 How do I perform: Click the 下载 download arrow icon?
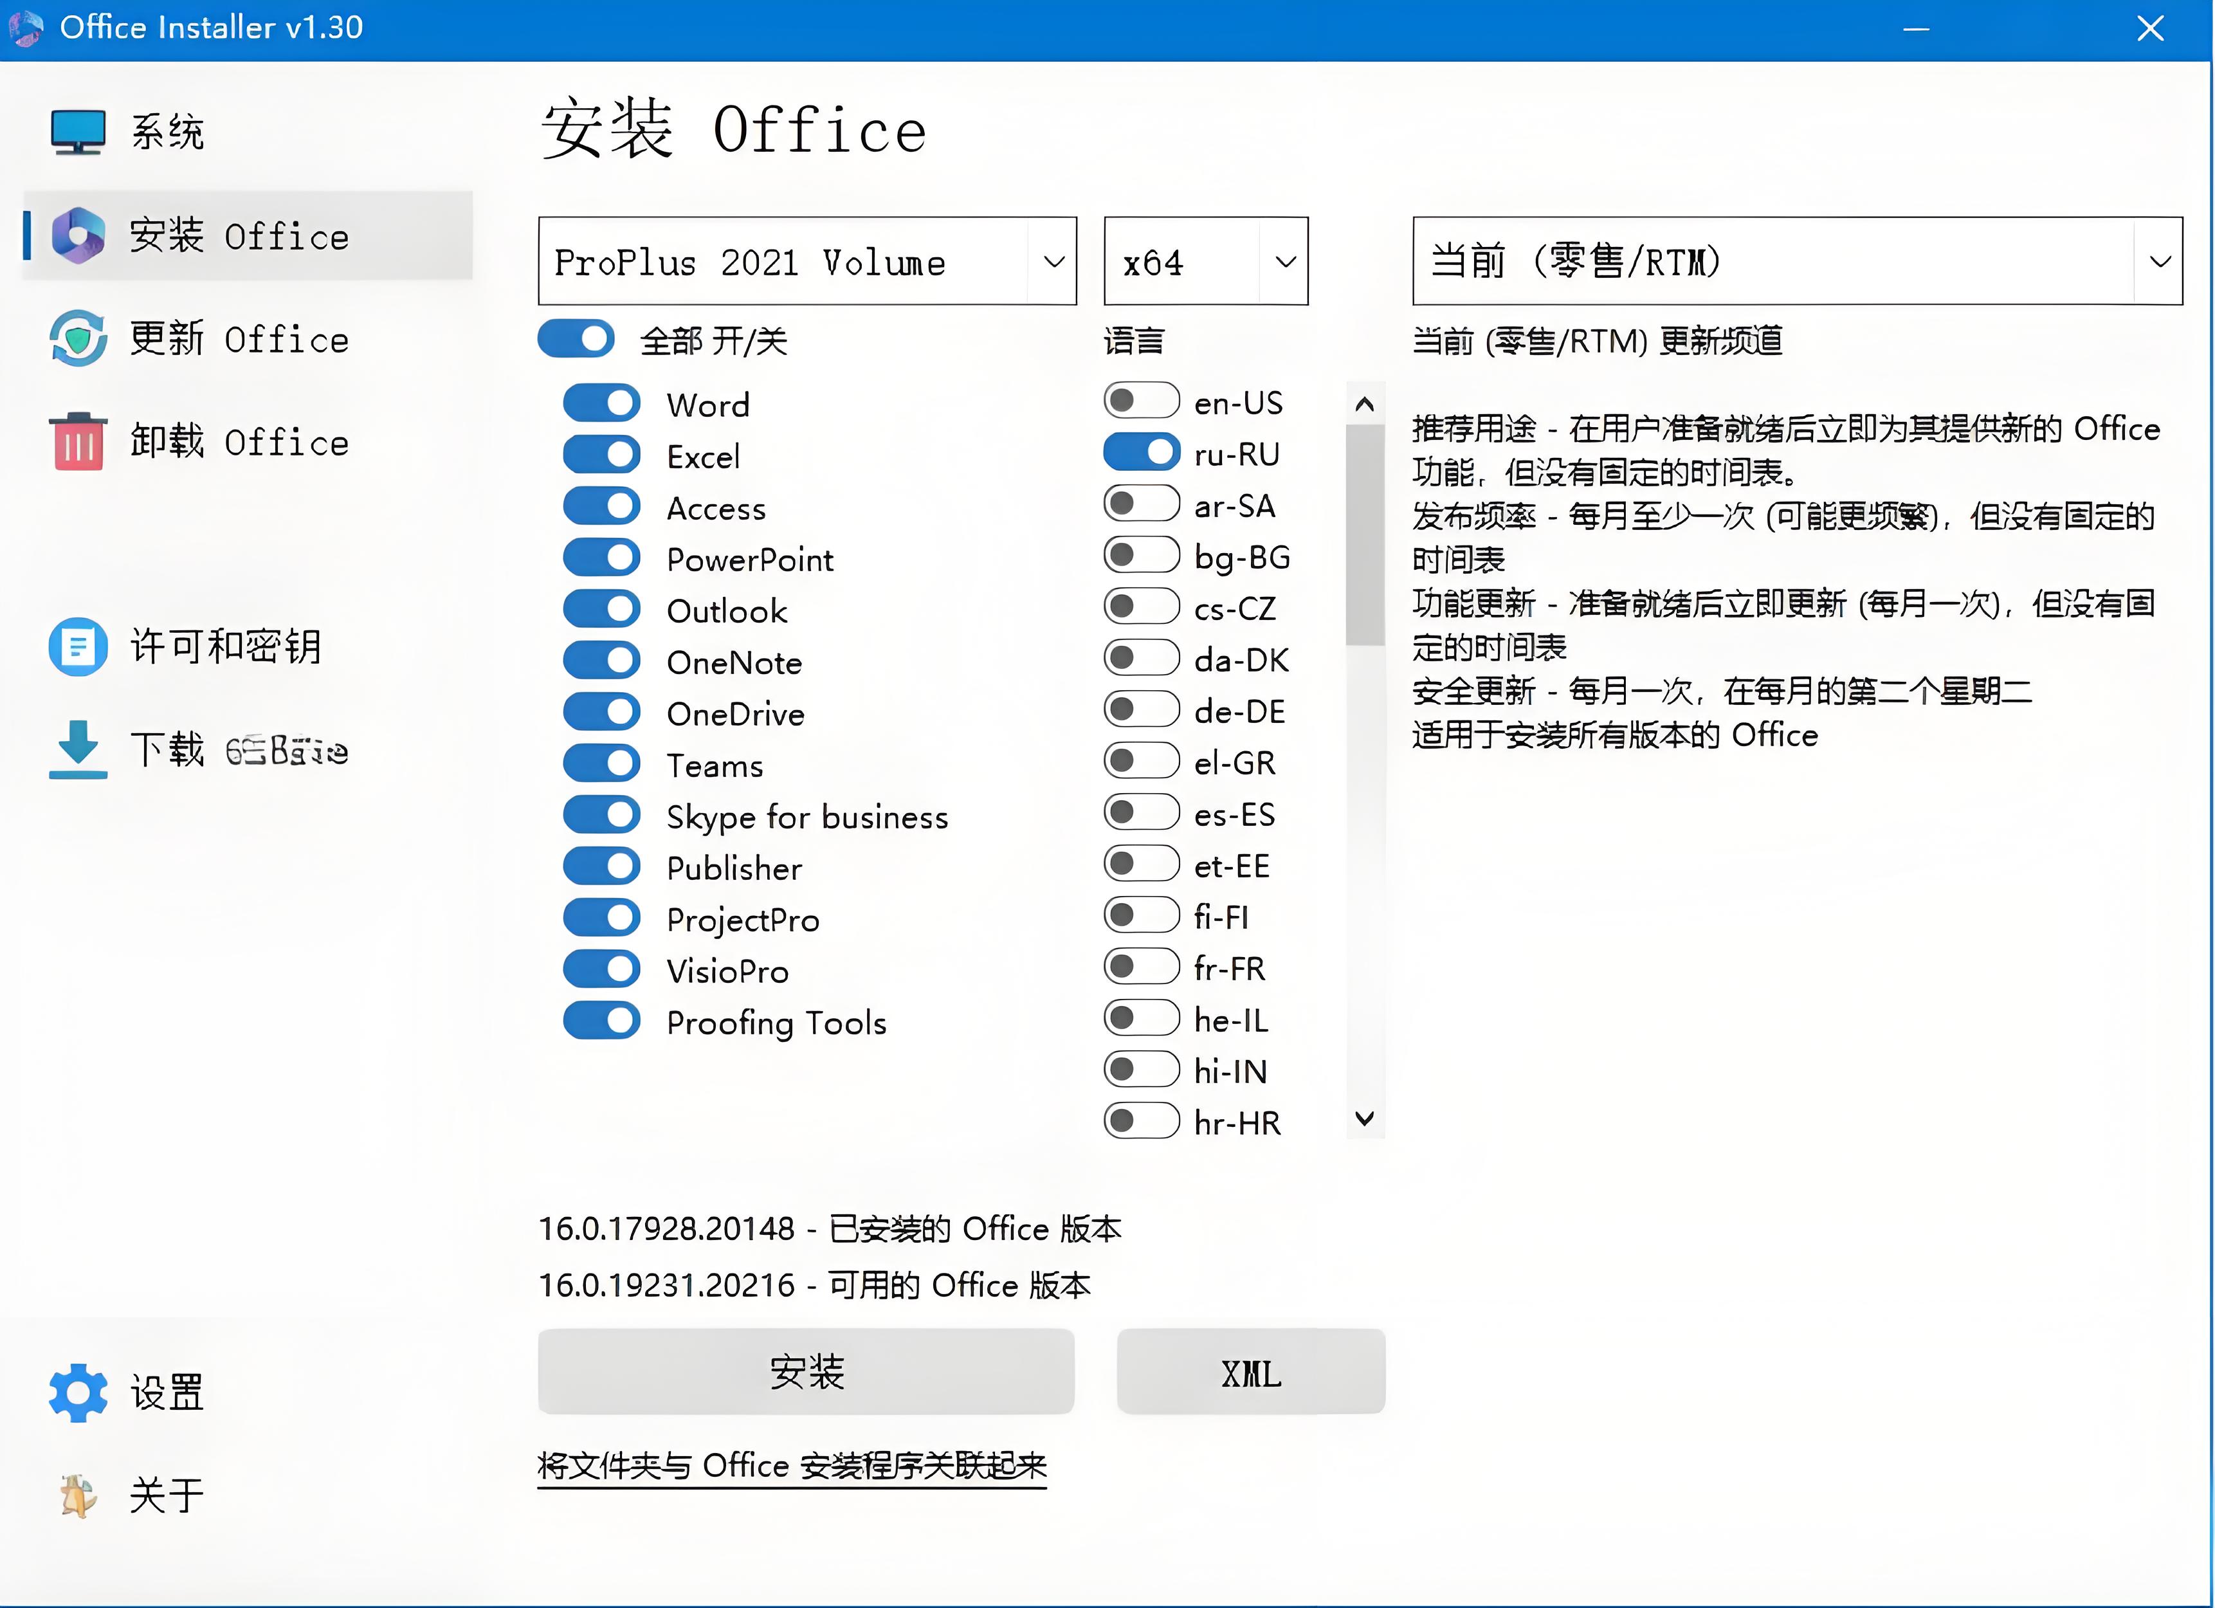coord(77,750)
